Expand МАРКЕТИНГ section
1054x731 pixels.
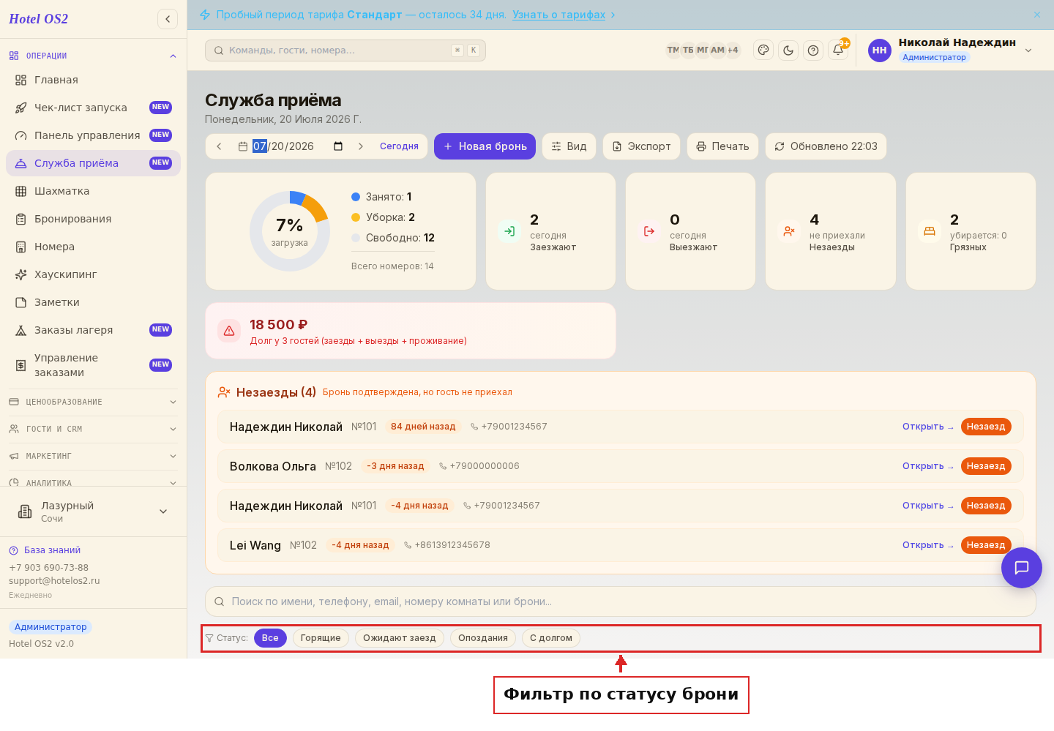click(x=93, y=456)
